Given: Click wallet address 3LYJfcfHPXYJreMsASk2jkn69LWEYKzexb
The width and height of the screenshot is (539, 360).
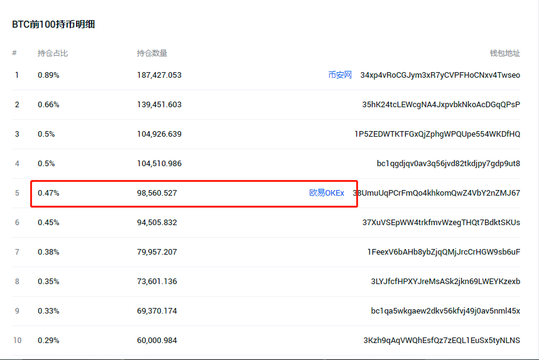Looking at the screenshot, I should pyautogui.click(x=445, y=282).
